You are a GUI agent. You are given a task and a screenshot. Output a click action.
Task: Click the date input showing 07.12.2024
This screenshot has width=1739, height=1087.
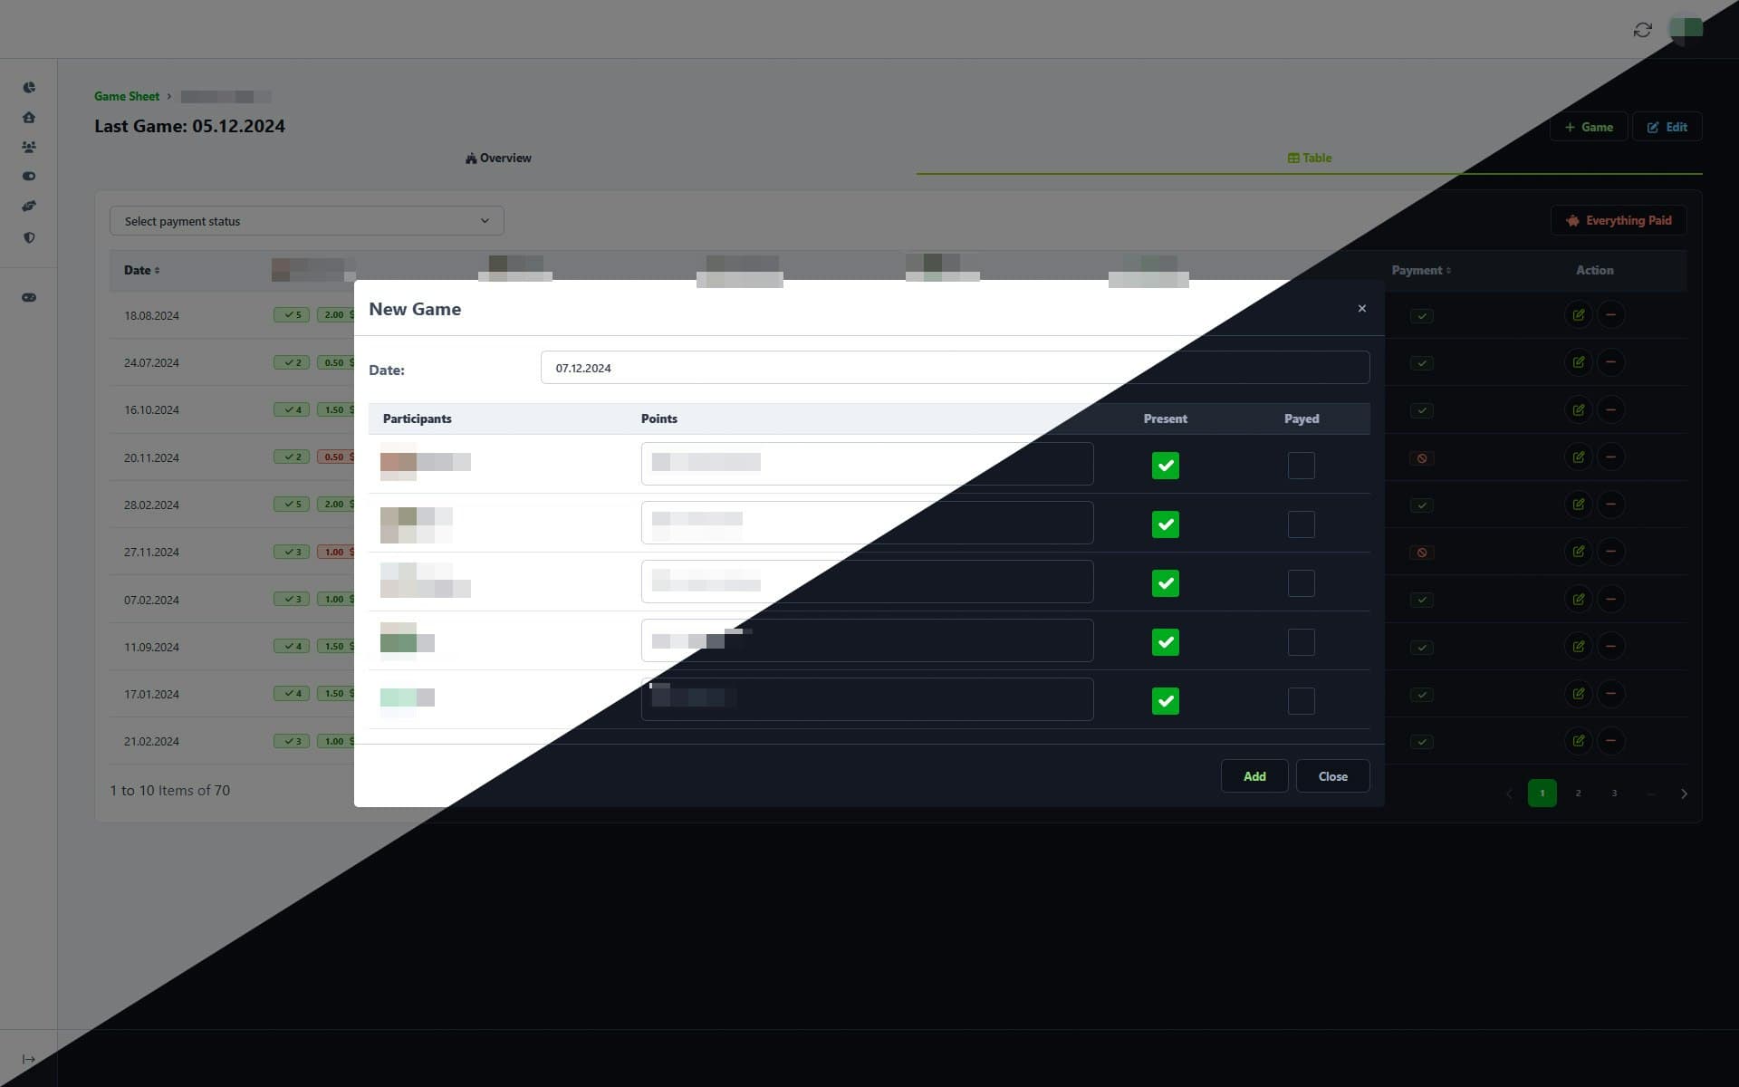click(x=954, y=368)
